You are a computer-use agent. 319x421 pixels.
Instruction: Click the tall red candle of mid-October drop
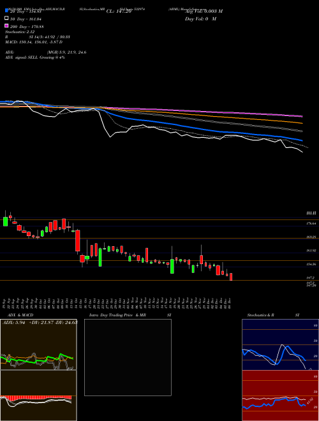(78, 240)
